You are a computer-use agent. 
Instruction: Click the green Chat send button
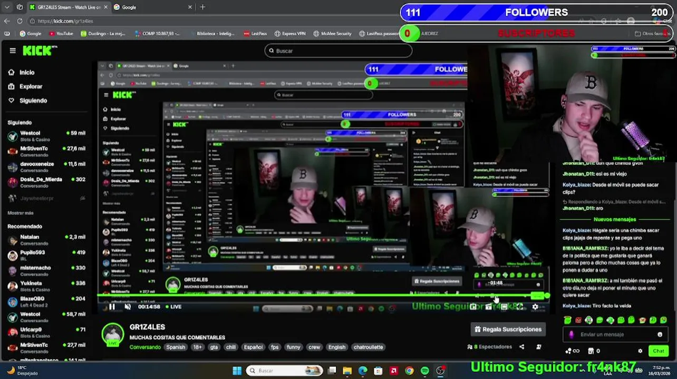click(x=659, y=351)
